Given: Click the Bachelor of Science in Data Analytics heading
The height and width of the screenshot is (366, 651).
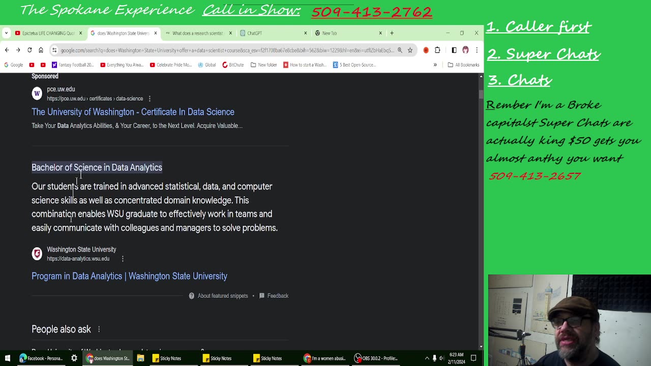Looking at the screenshot, I should 97,167.
